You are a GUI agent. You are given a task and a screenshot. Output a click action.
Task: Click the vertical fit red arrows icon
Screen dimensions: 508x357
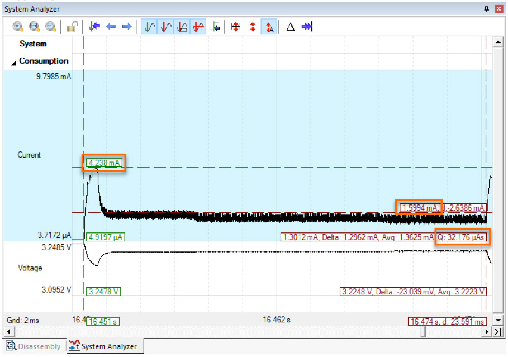click(x=253, y=27)
